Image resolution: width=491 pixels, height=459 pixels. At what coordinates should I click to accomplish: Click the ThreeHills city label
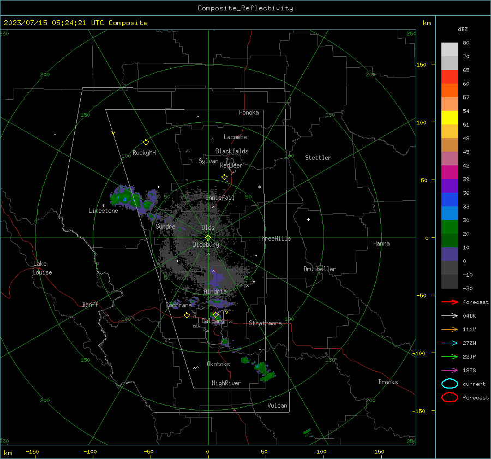coord(274,239)
